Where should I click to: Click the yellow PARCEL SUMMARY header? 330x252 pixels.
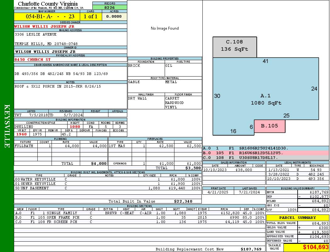(297, 218)
